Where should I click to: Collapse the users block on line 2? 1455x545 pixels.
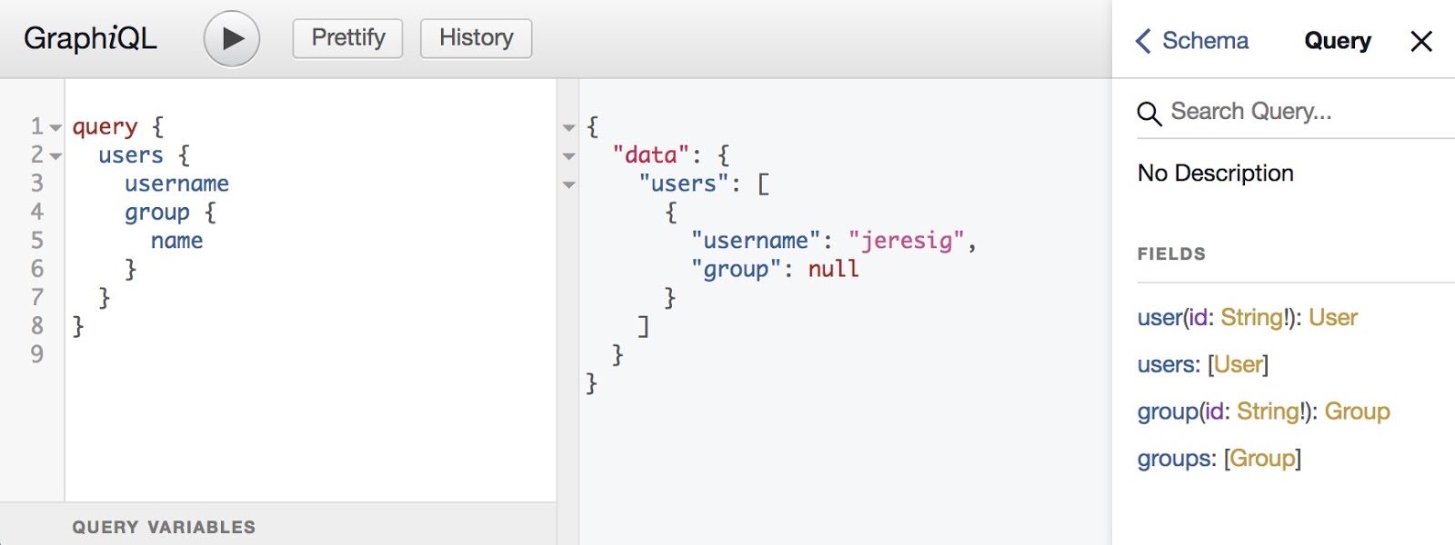[55, 156]
